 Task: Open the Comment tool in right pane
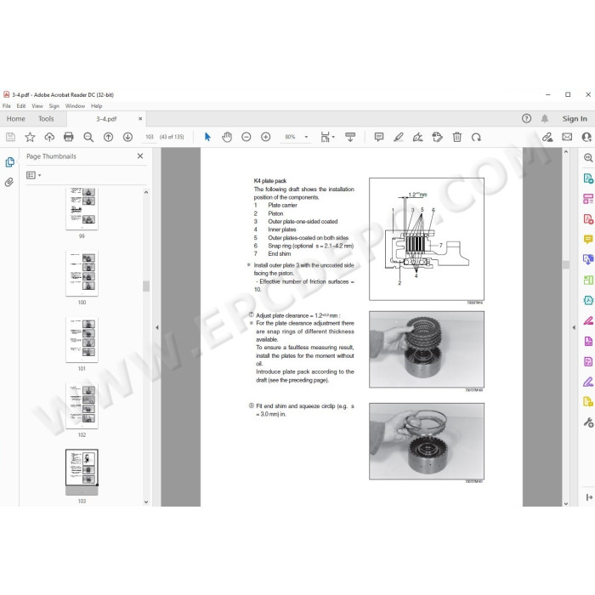point(588,239)
